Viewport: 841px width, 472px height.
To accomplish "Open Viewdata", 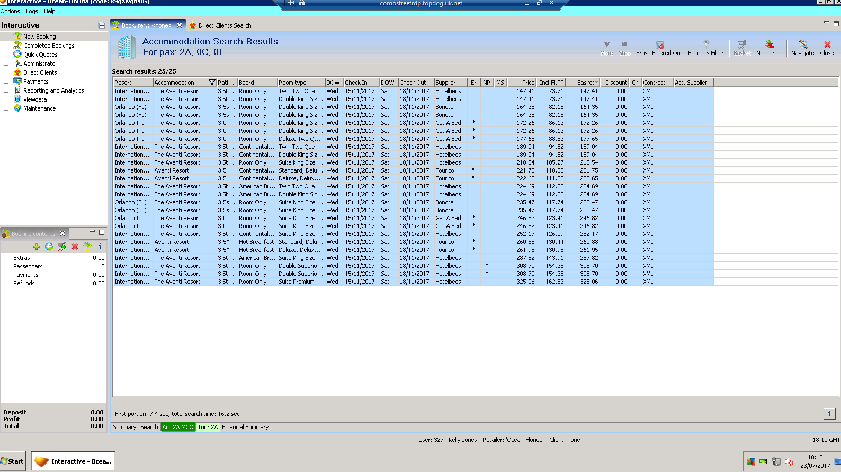I will click(x=35, y=99).
